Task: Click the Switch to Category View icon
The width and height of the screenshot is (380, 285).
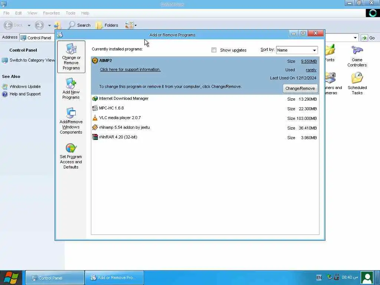Action: 5,60
